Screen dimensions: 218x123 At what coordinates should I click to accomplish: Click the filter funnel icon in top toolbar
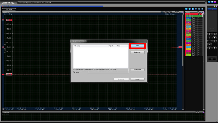pyautogui.click(x=196, y=9)
